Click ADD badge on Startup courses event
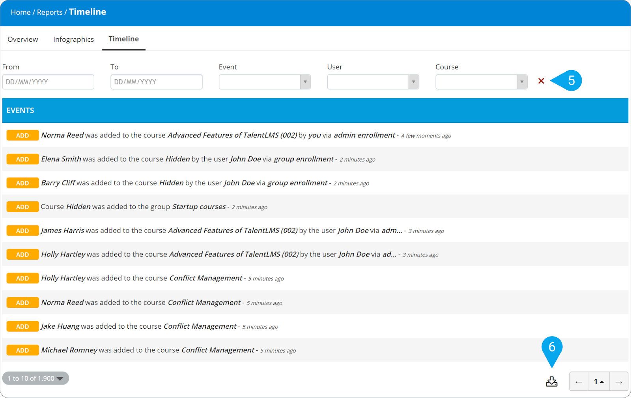The height and width of the screenshot is (398, 631). (22, 207)
